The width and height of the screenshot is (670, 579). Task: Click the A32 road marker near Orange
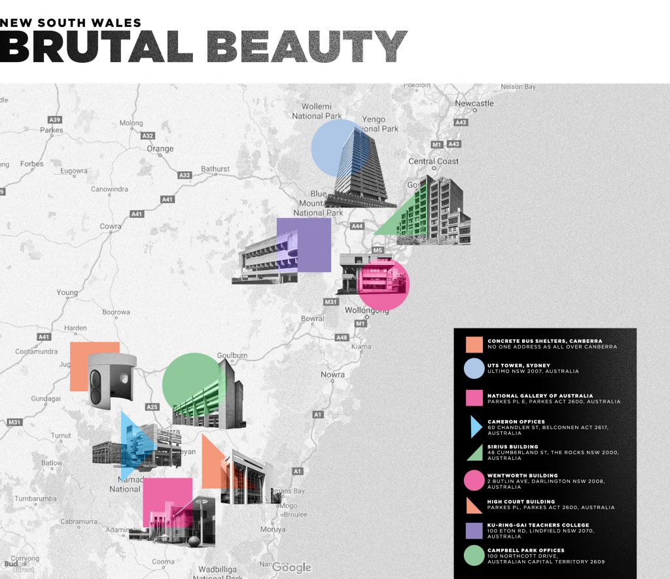[x=148, y=135]
